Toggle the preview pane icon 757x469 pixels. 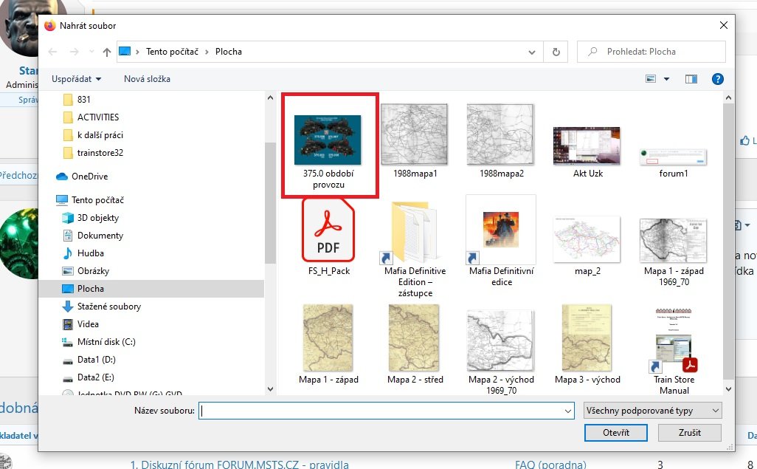691,79
